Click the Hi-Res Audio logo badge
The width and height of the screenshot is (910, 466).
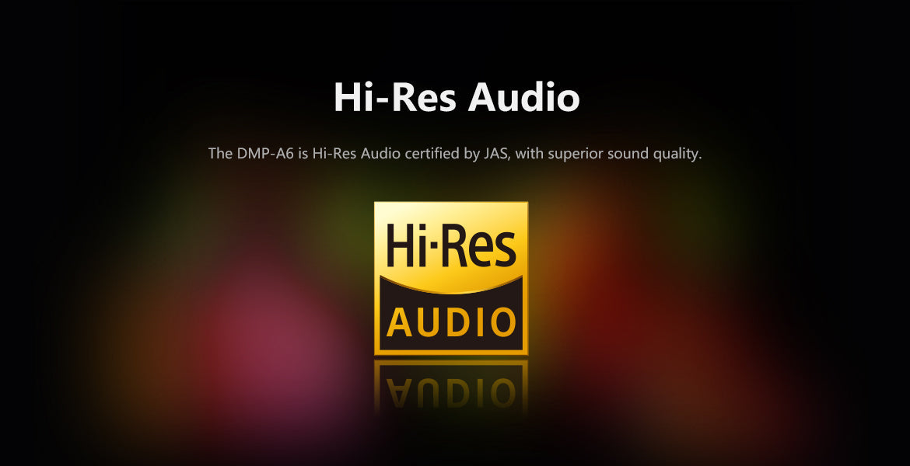[451, 278]
